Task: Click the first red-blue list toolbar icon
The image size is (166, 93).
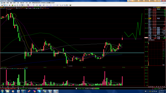Action: pos(2,5)
